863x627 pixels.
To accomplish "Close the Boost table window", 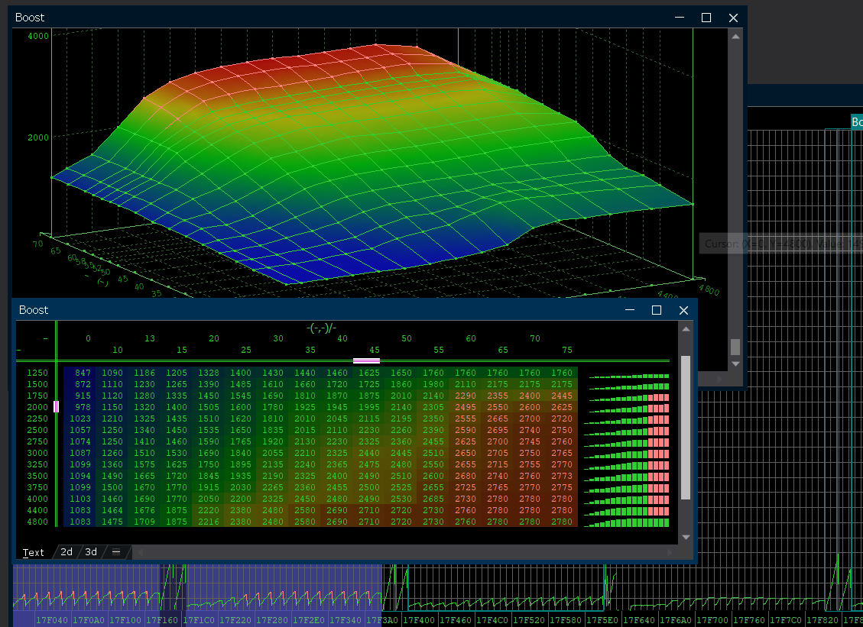I will point(683,310).
